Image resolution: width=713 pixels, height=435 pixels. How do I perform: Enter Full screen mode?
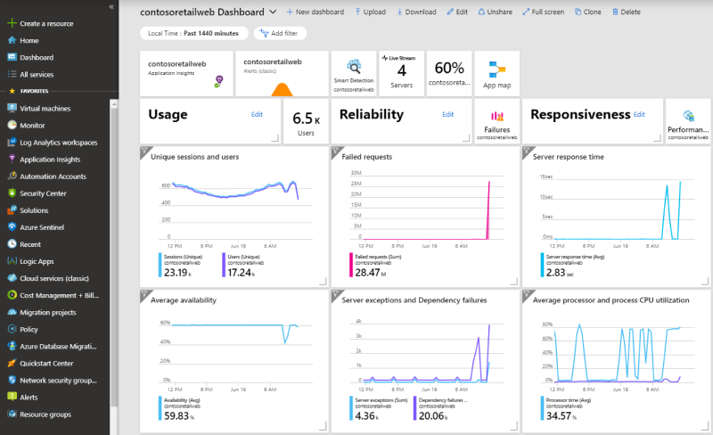click(543, 12)
